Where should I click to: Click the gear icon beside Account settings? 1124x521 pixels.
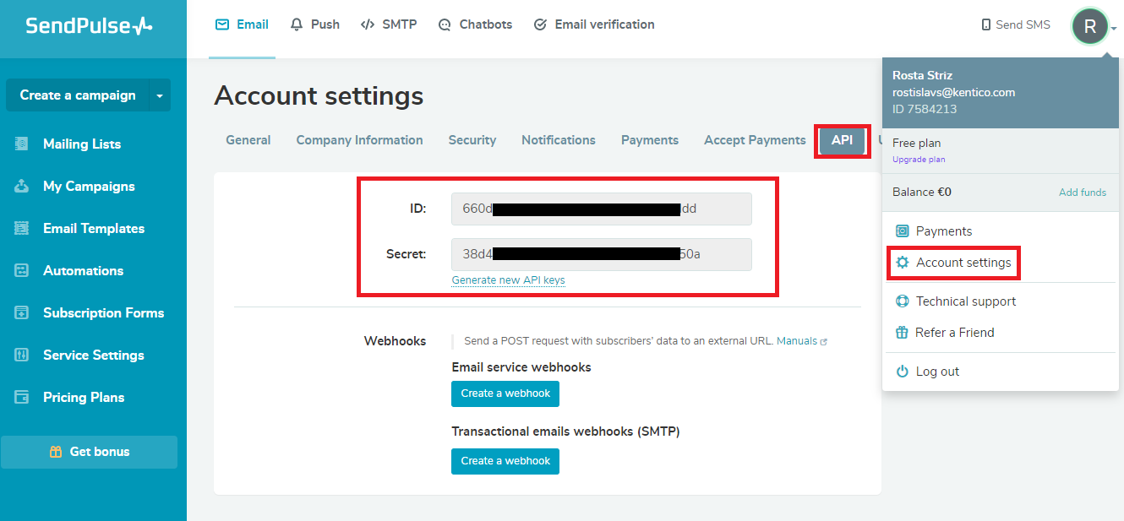[x=903, y=263]
